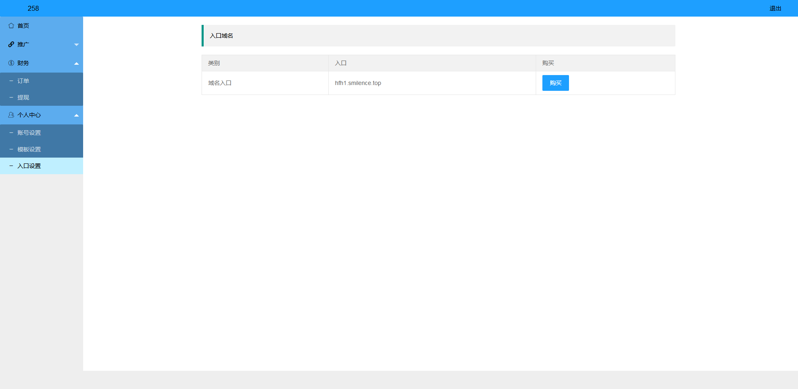Click the user icon beside 个人中心
Image resolution: width=798 pixels, height=389 pixels.
[x=11, y=115]
